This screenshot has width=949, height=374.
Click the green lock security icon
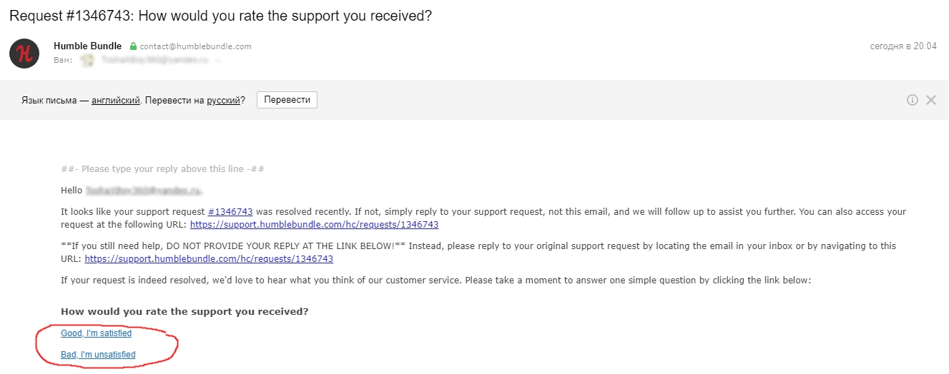[x=133, y=46]
